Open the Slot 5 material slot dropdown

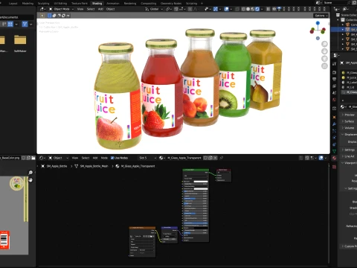coord(147,158)
